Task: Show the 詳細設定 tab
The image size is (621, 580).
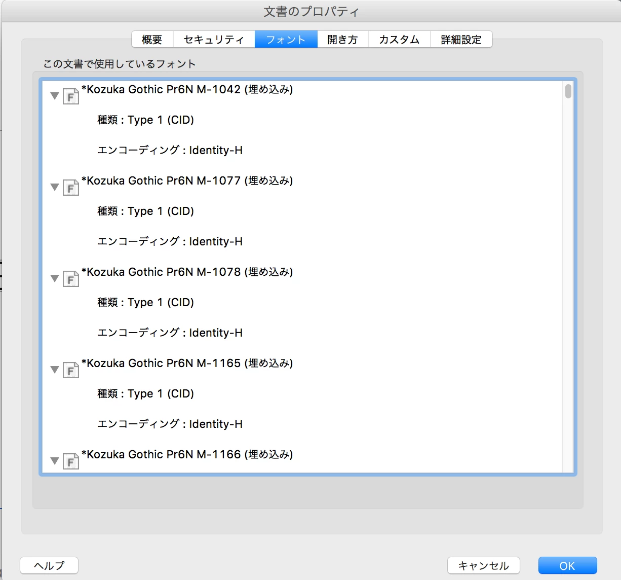Action: pos(461,39)
